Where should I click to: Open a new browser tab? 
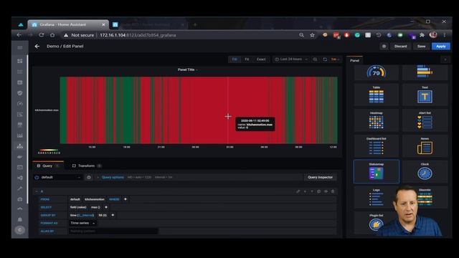pyautogui.click(x=195, y=25)
